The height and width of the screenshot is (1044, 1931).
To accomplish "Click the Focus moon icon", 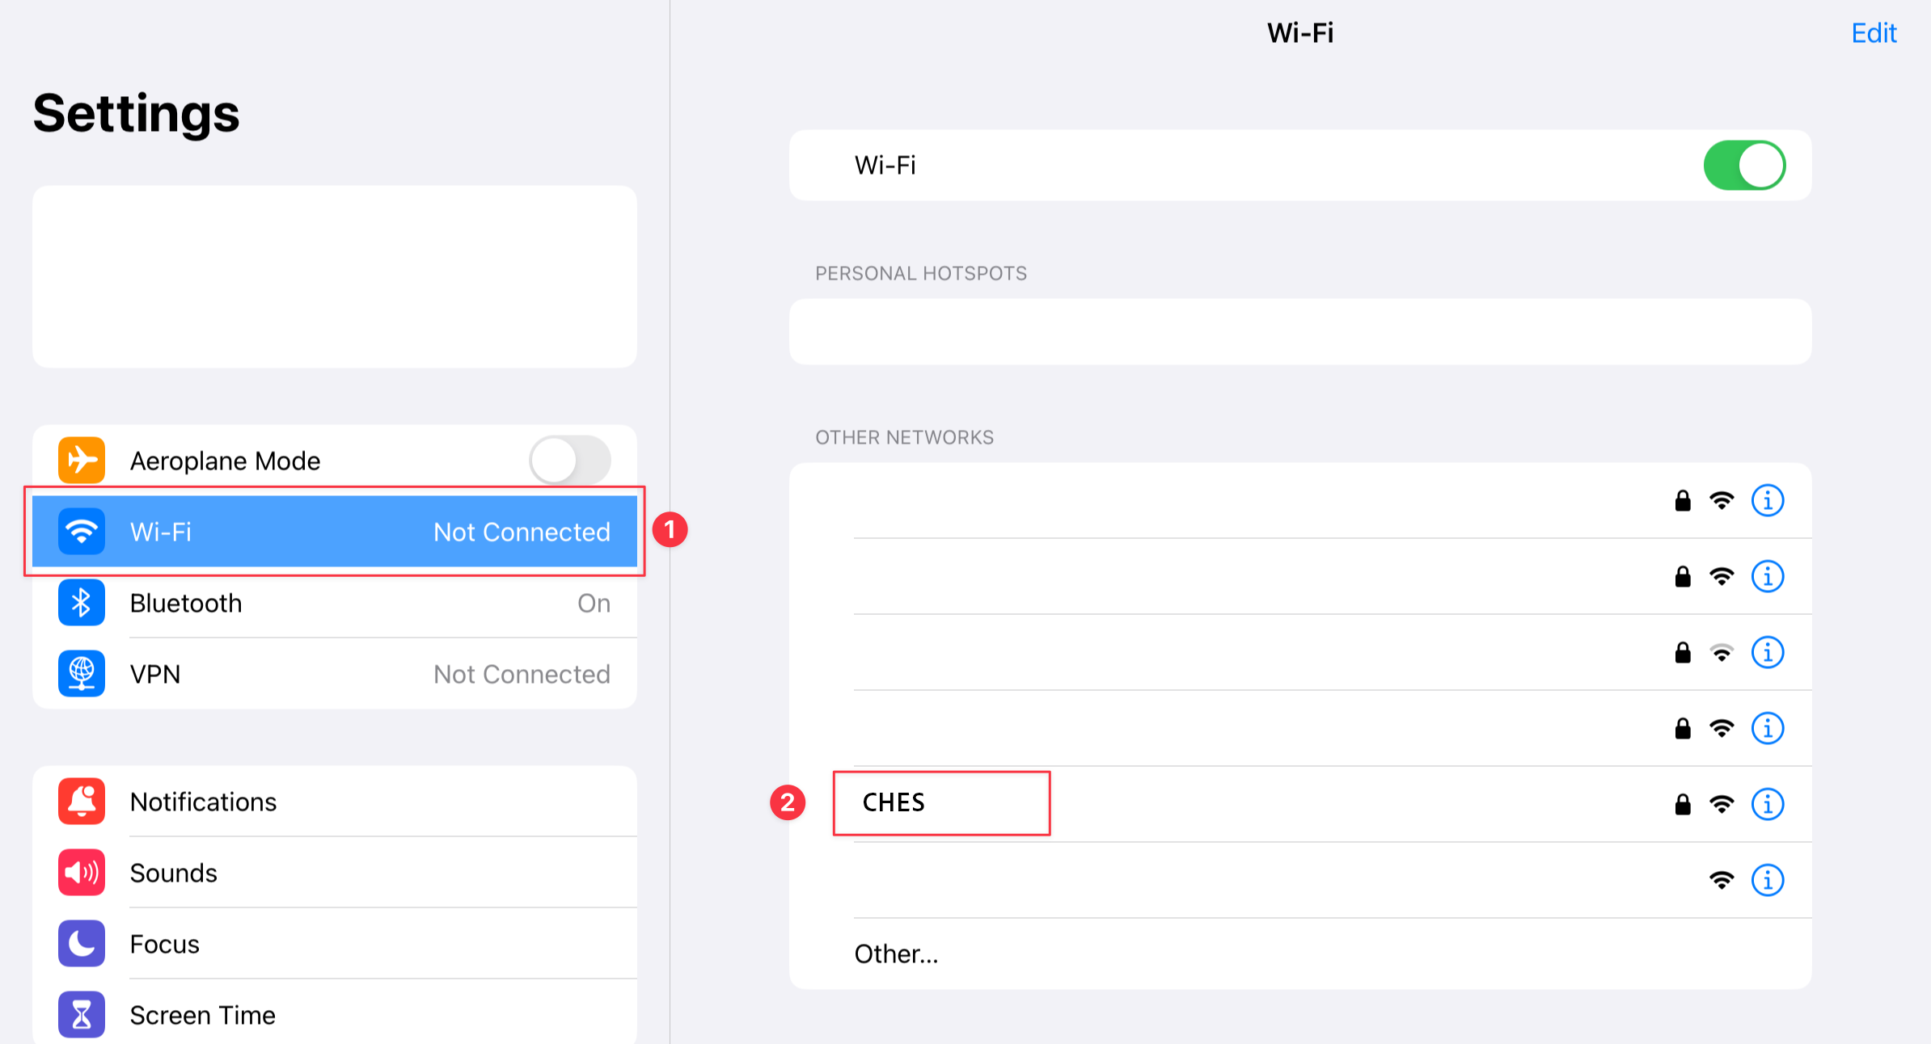I will (82, 944).
